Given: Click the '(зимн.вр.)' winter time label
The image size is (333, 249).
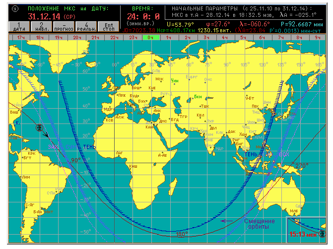Looking at the screenshot, I should coord(140,24).
